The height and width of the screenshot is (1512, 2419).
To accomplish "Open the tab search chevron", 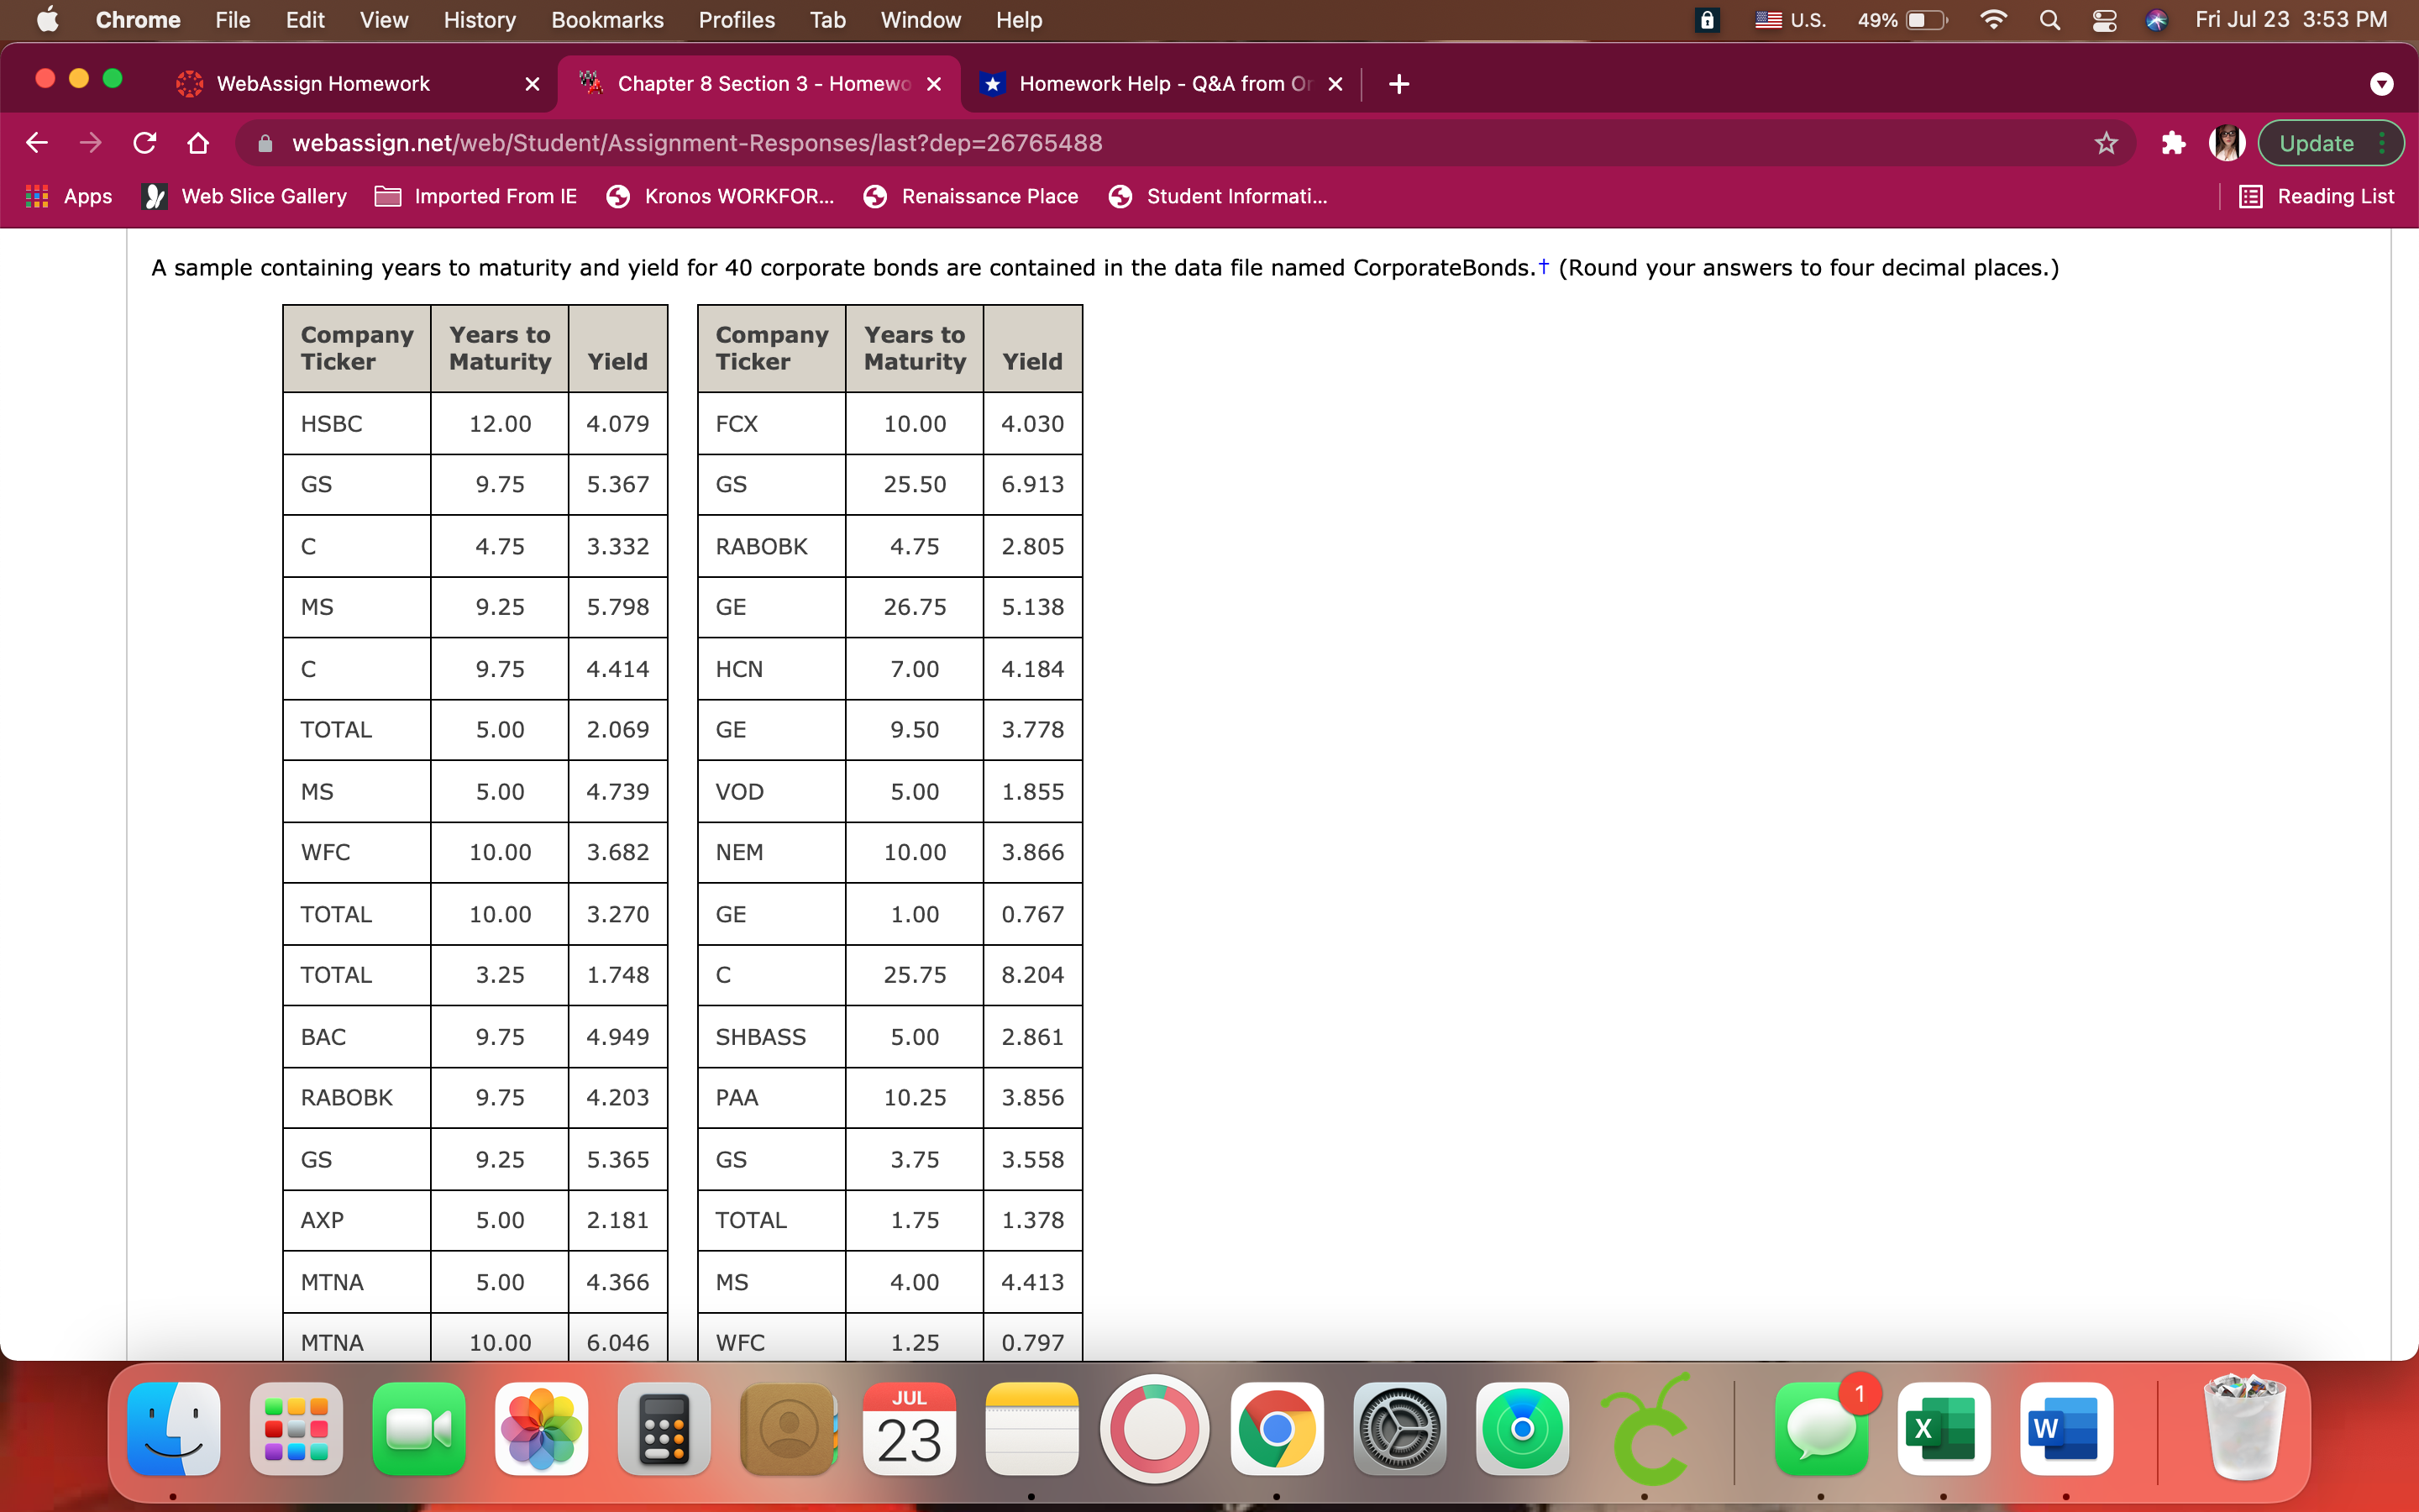I will click(x=2381, y=83).
